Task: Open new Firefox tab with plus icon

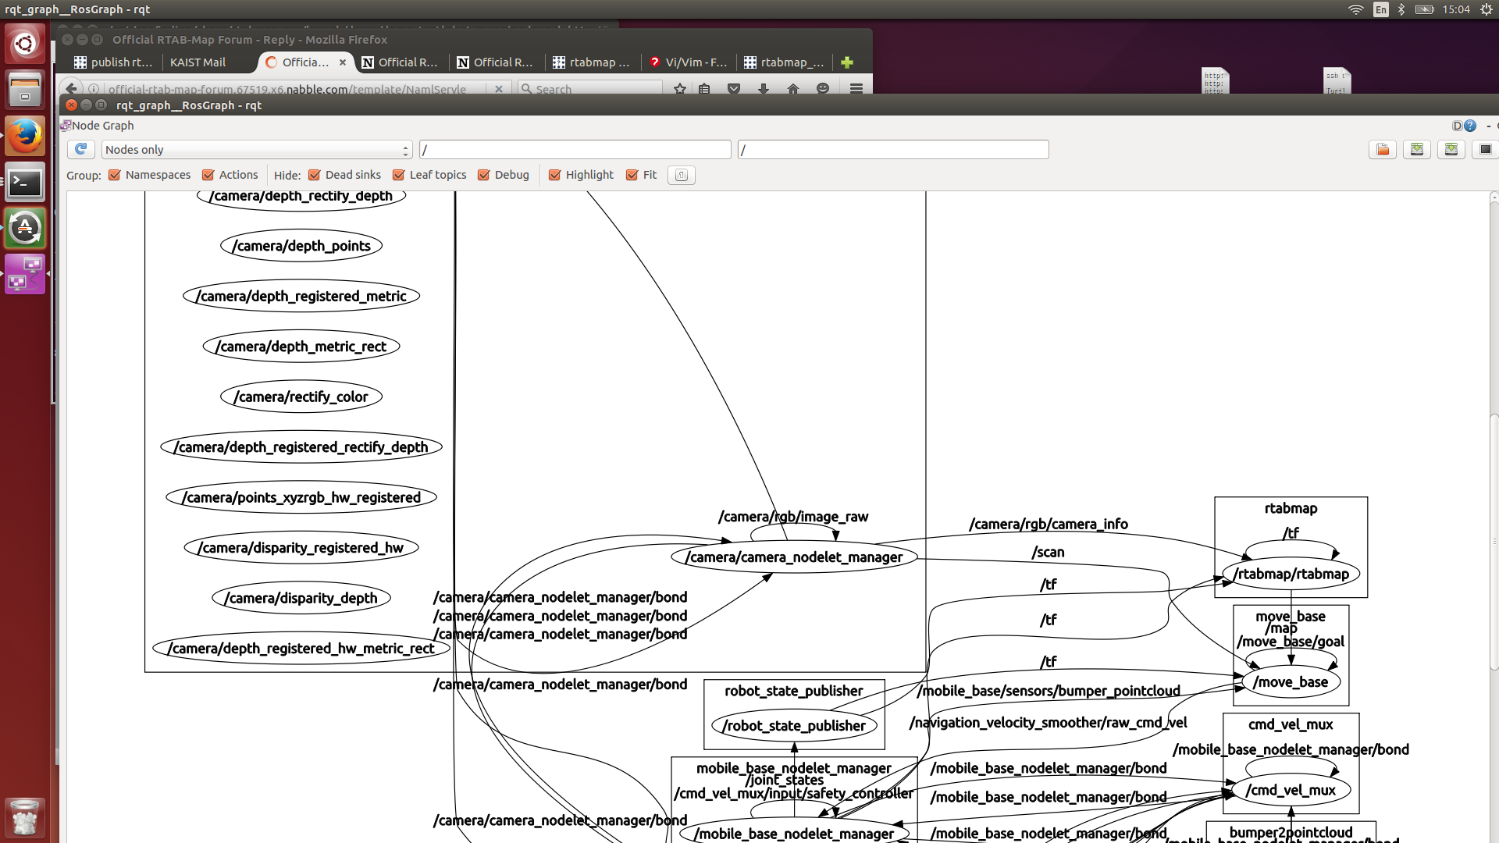Action: coord(847,62)
